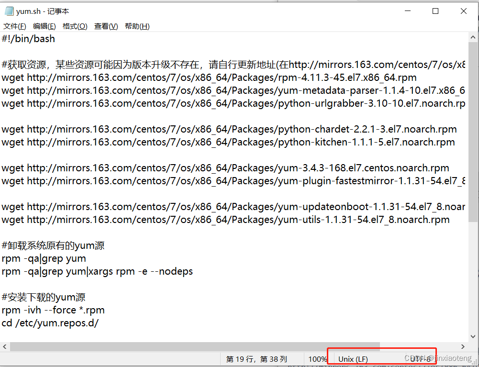Click the yum.sh - 记事本 window title
Screen dimensions: 479x367
43,11
